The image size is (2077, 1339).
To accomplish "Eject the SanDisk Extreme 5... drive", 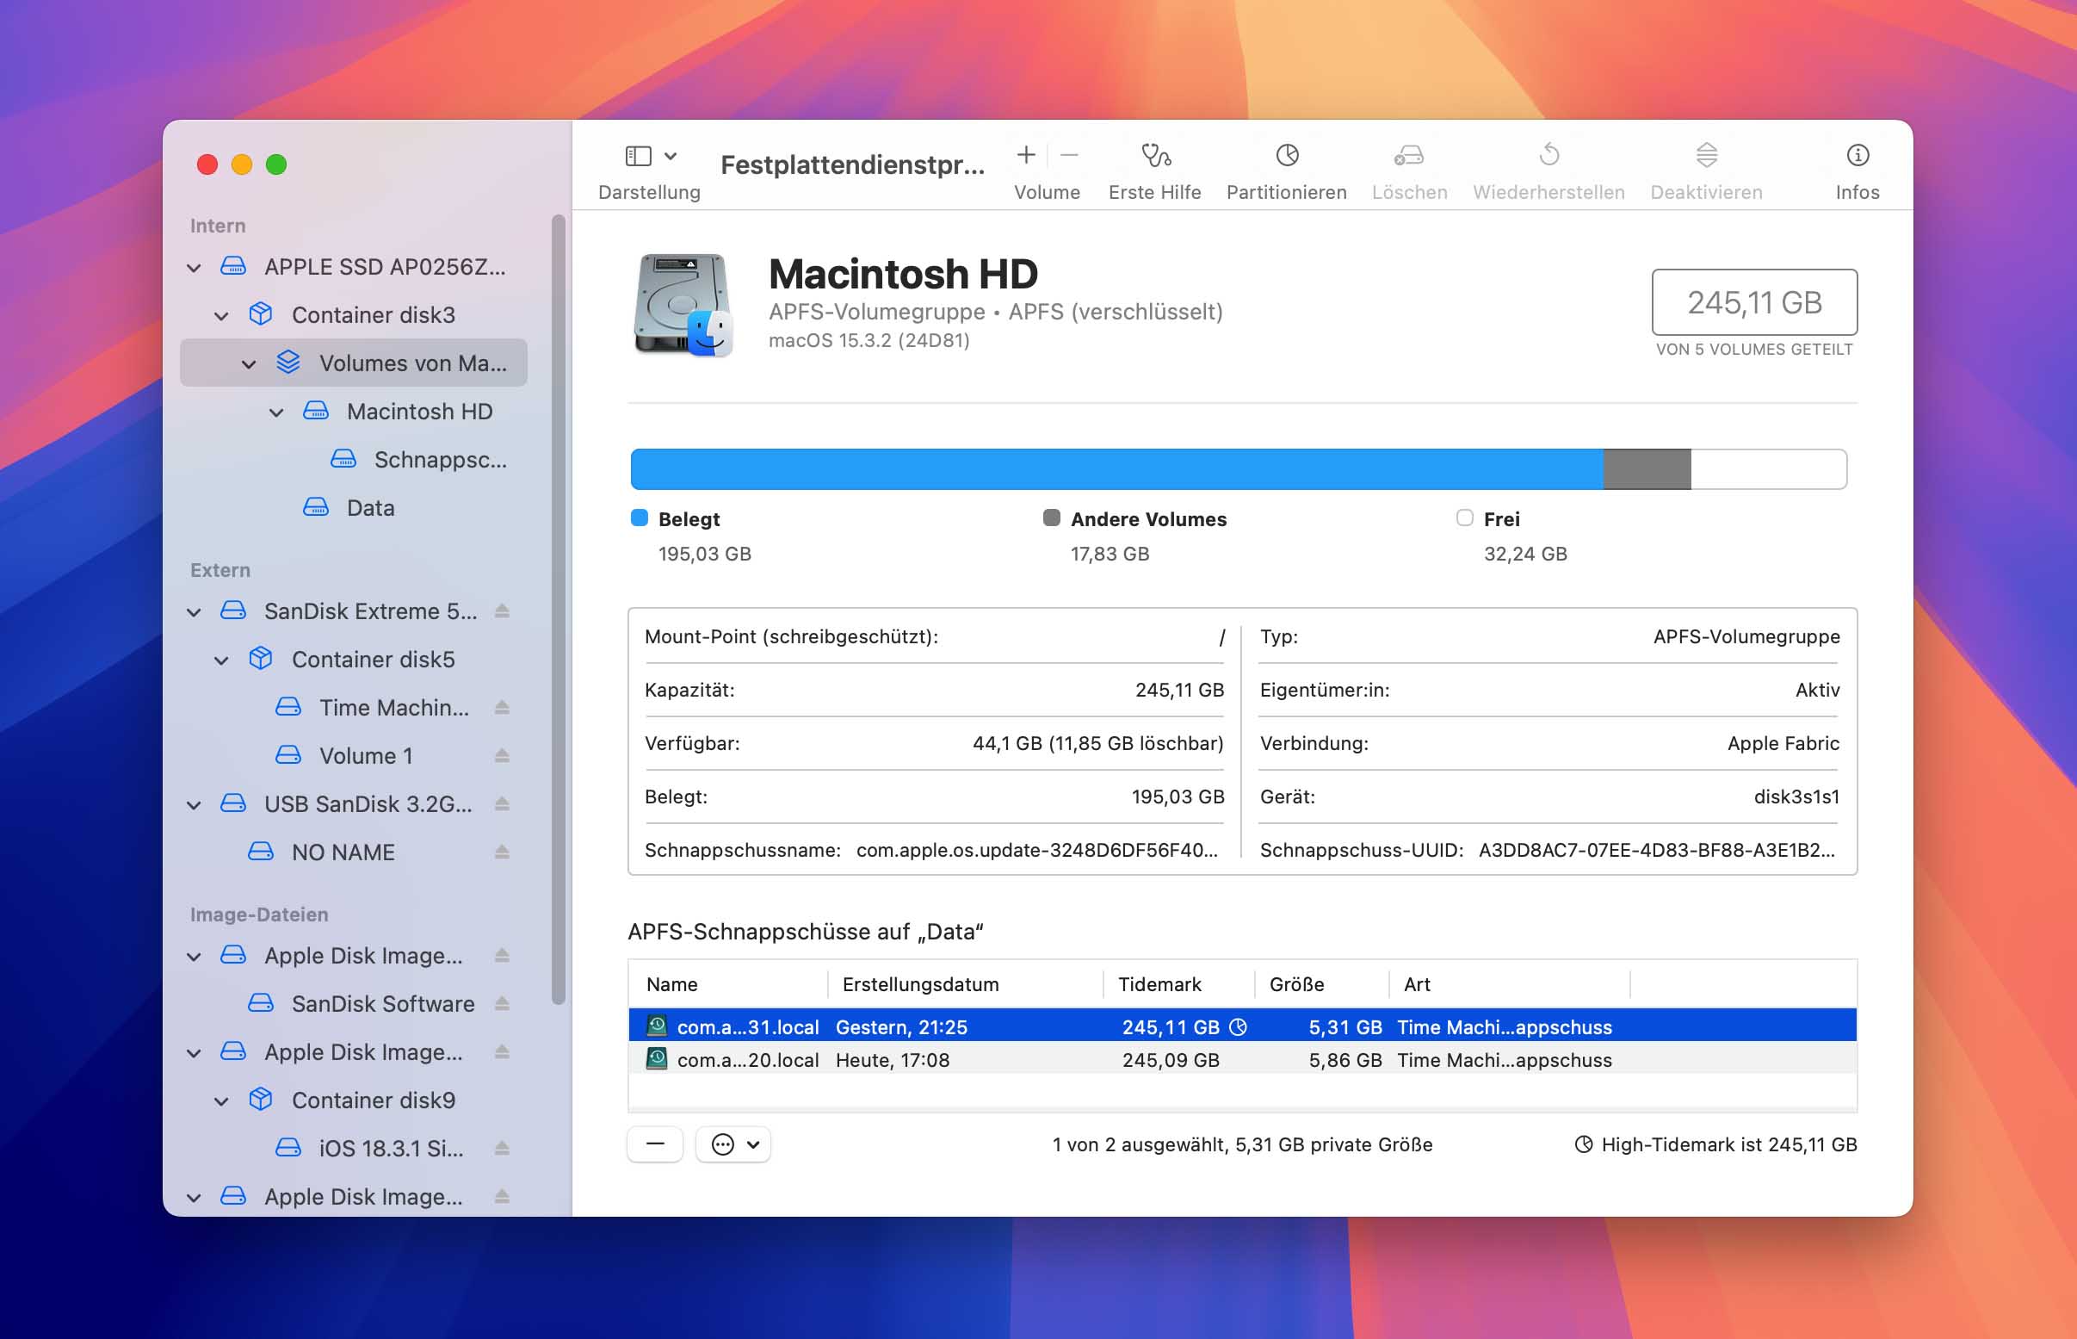I will 502,611.
